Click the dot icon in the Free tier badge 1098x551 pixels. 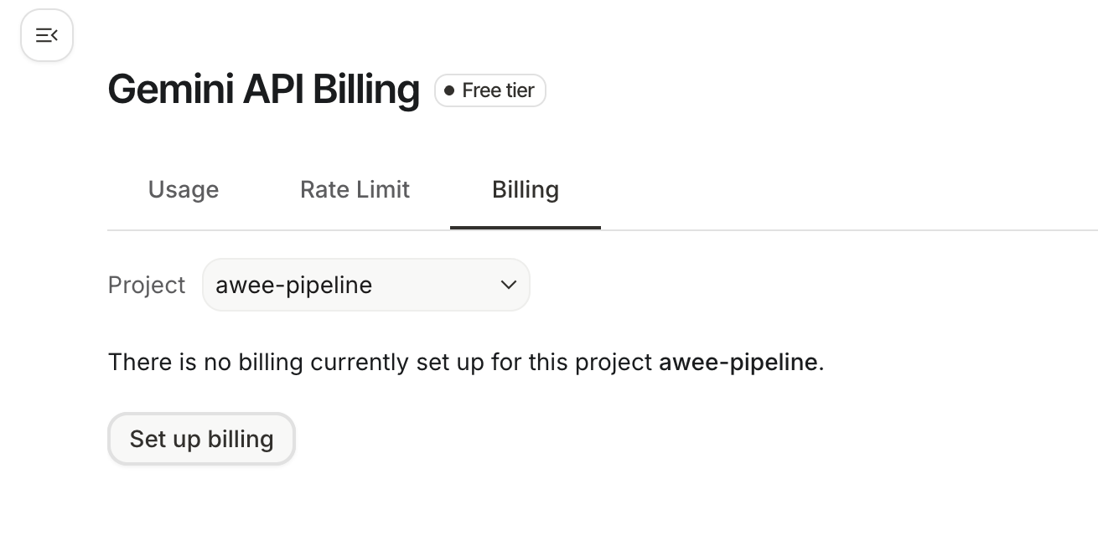[x=449, y=90]
